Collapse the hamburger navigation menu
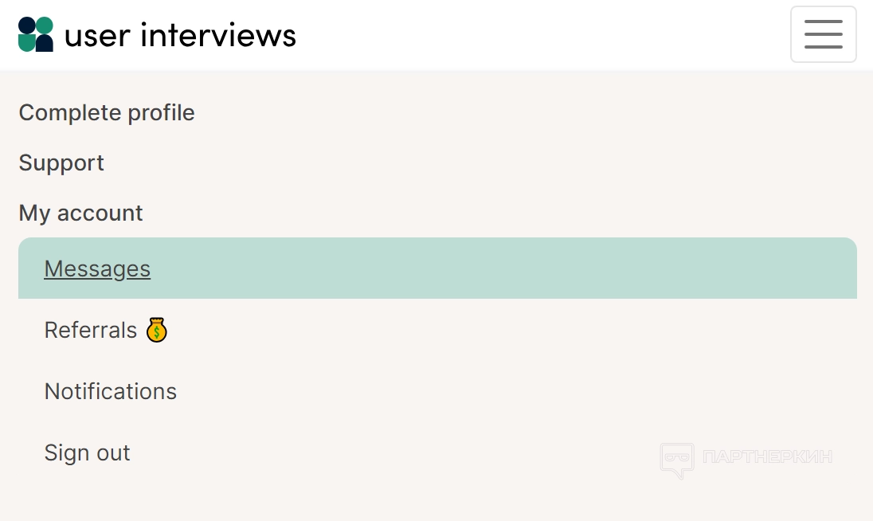 823,34
